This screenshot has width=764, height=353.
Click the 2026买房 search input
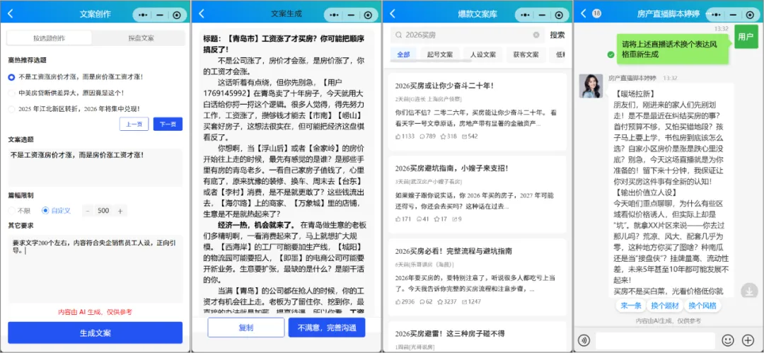pos(468,35)
